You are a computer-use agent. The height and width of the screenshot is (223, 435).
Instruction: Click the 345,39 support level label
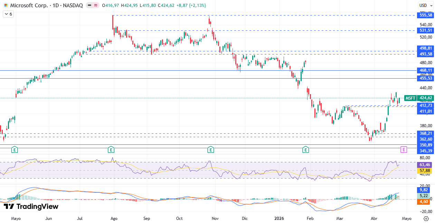[425, 151]
